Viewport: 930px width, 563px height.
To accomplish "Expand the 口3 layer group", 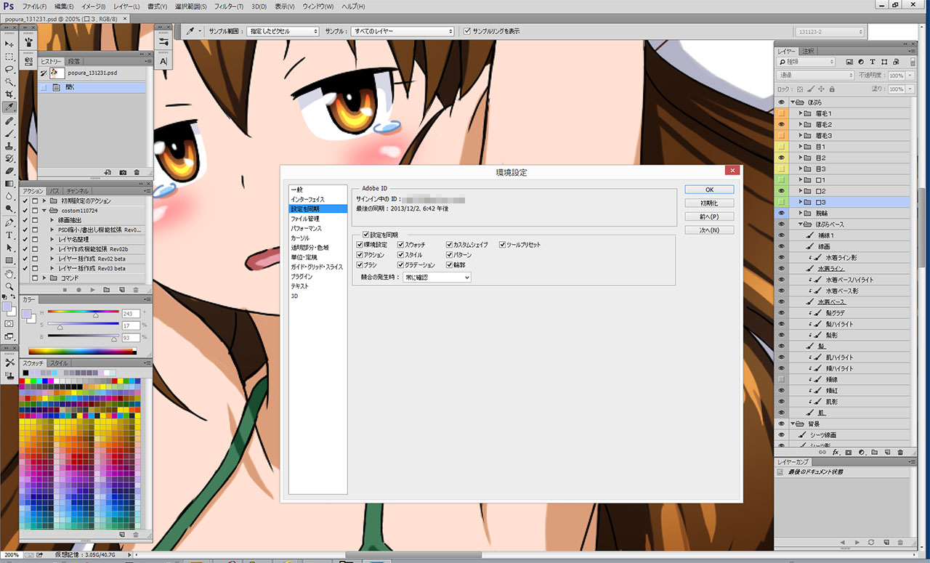I will [800, 202].
